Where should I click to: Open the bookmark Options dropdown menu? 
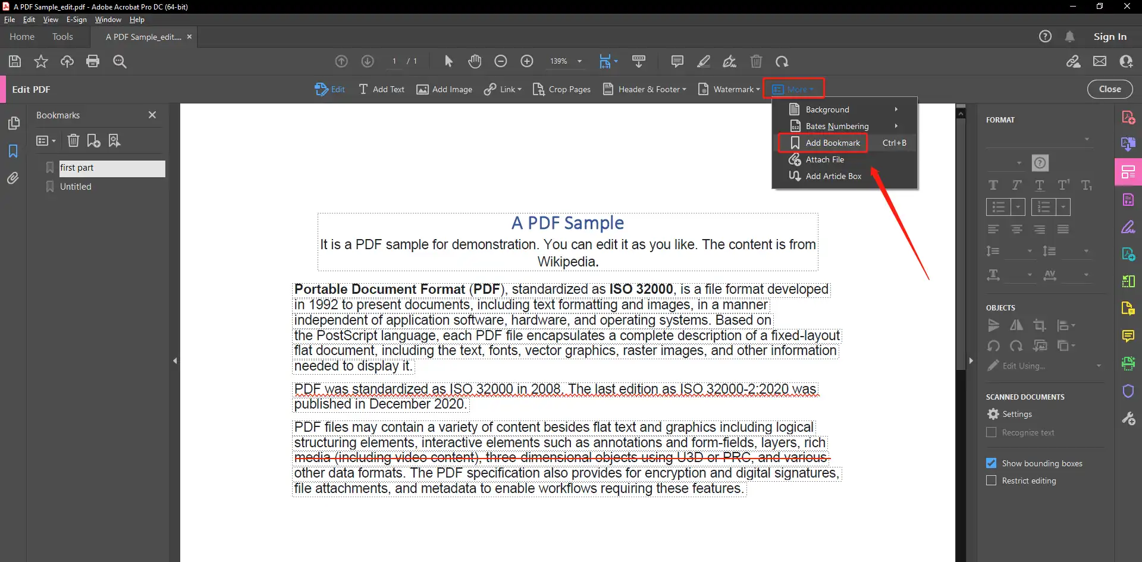click(x=46, y=140)
